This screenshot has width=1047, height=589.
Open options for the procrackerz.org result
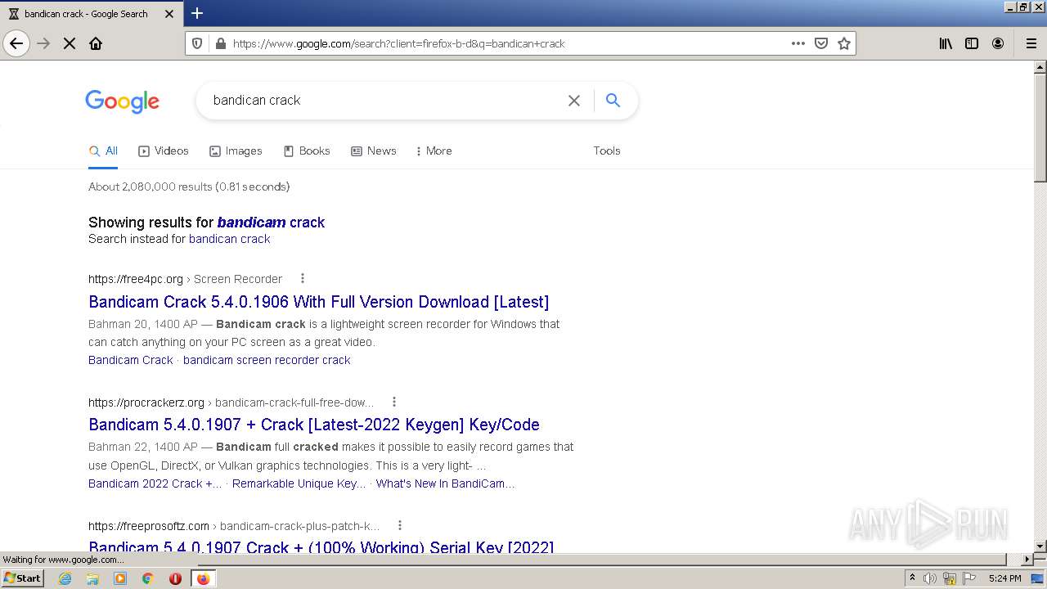coord(394,402)
